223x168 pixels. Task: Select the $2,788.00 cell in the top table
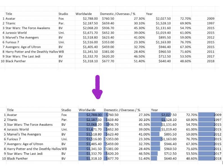coord(90,18)
